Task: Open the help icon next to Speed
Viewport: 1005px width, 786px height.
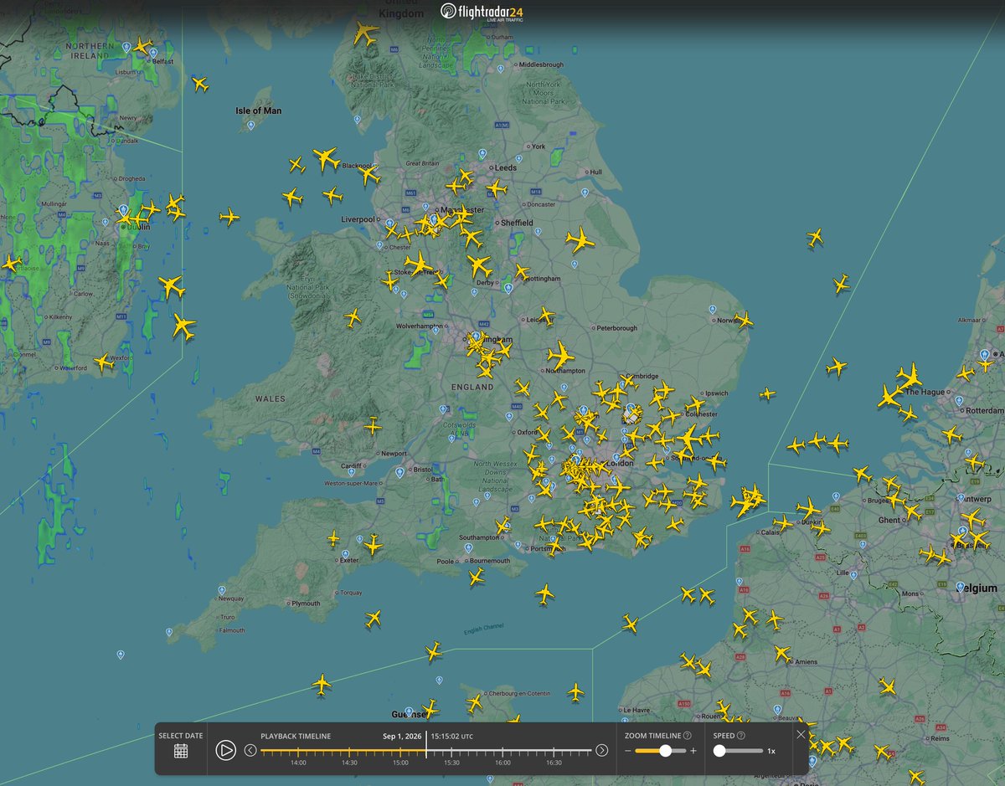Action: [741, 736]
